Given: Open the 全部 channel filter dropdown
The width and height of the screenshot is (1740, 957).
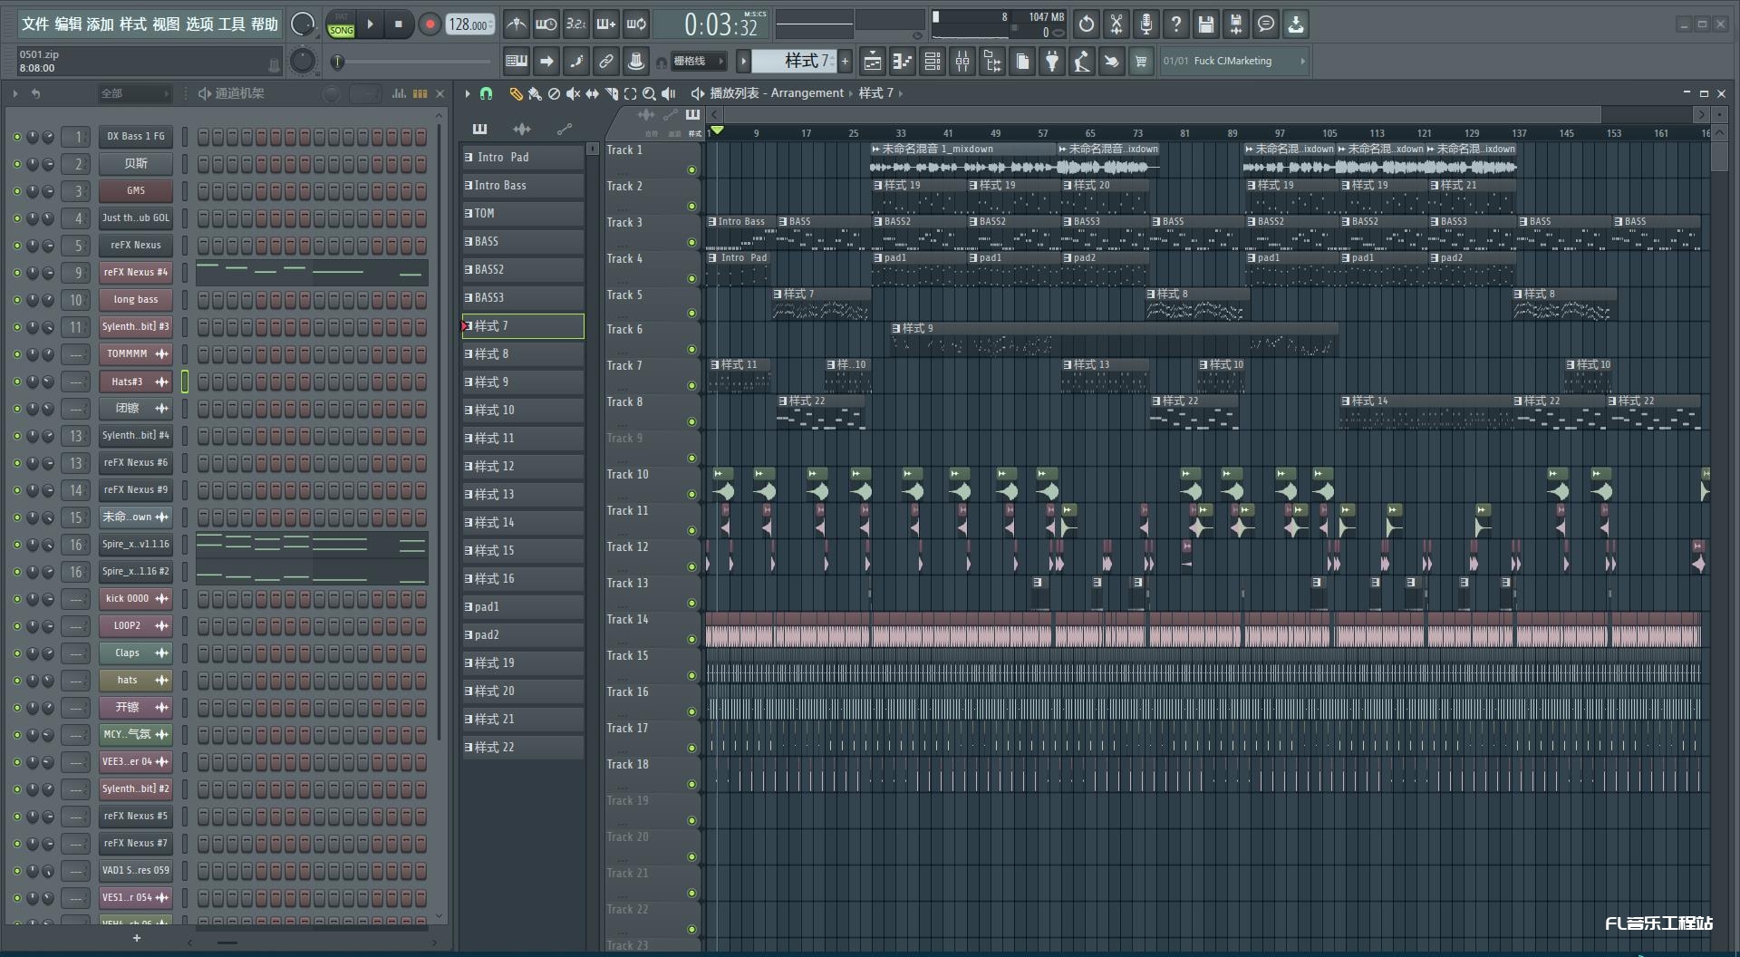Looking at the screenshot, I should 134,93.
